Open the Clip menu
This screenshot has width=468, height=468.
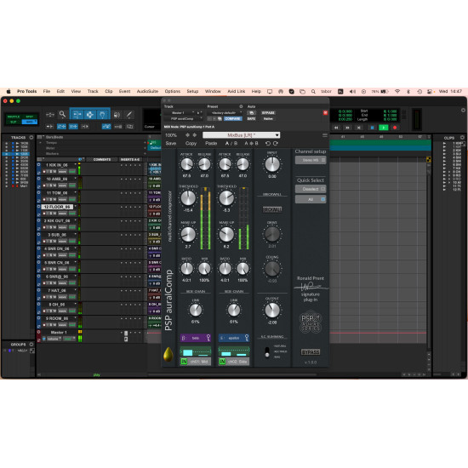(x=109, y=91)
